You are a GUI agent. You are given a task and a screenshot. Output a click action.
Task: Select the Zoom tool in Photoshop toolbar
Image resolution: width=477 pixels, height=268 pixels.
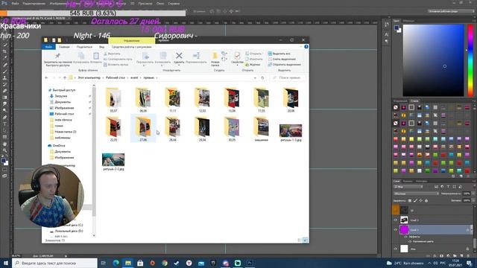5,150
